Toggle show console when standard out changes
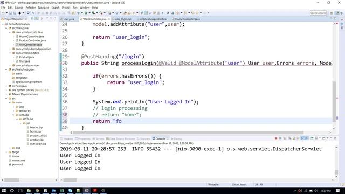The image size is (345, 194). (302, 138)
